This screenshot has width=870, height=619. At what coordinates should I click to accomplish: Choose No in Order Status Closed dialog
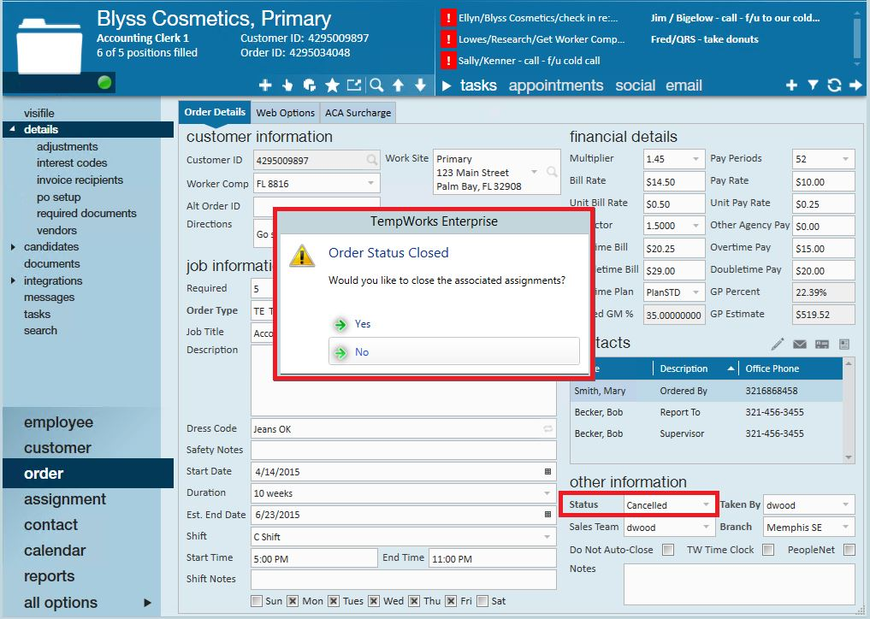click(x=454, y=351)
